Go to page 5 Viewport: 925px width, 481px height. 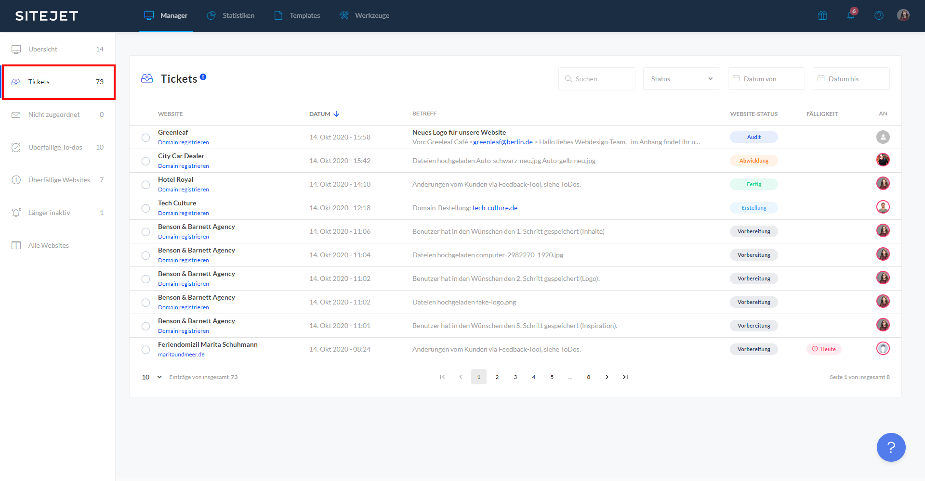pos(552,377)
